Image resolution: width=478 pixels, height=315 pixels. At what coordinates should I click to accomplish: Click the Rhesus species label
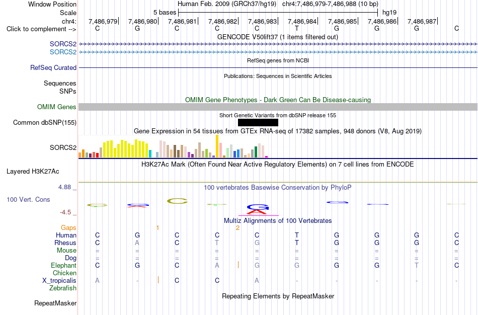point(65,243)
